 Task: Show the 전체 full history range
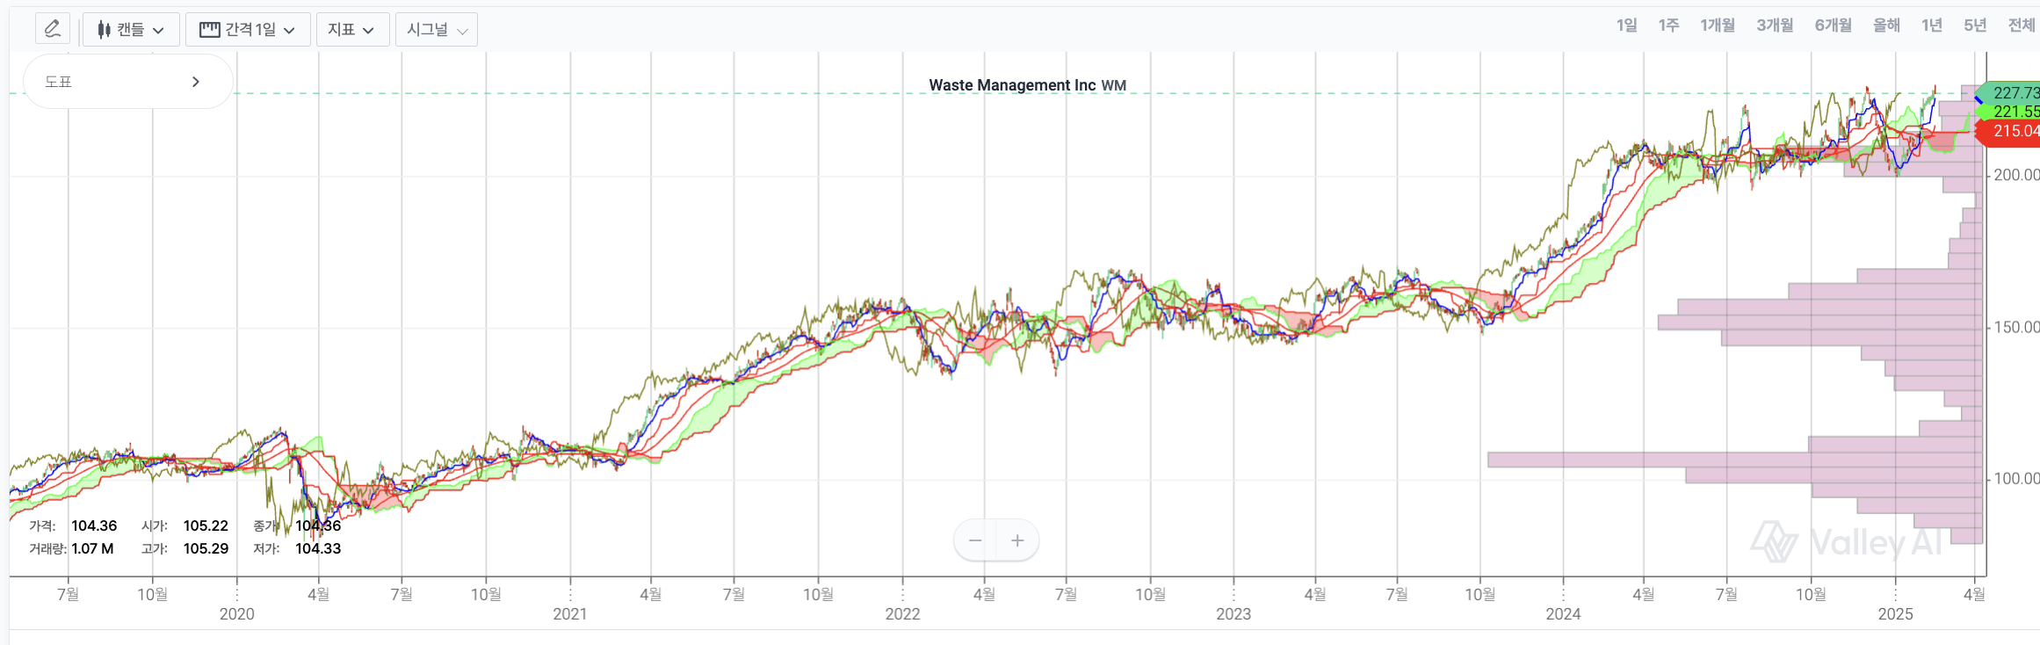pyautogui.click(x=2021, y=25)
